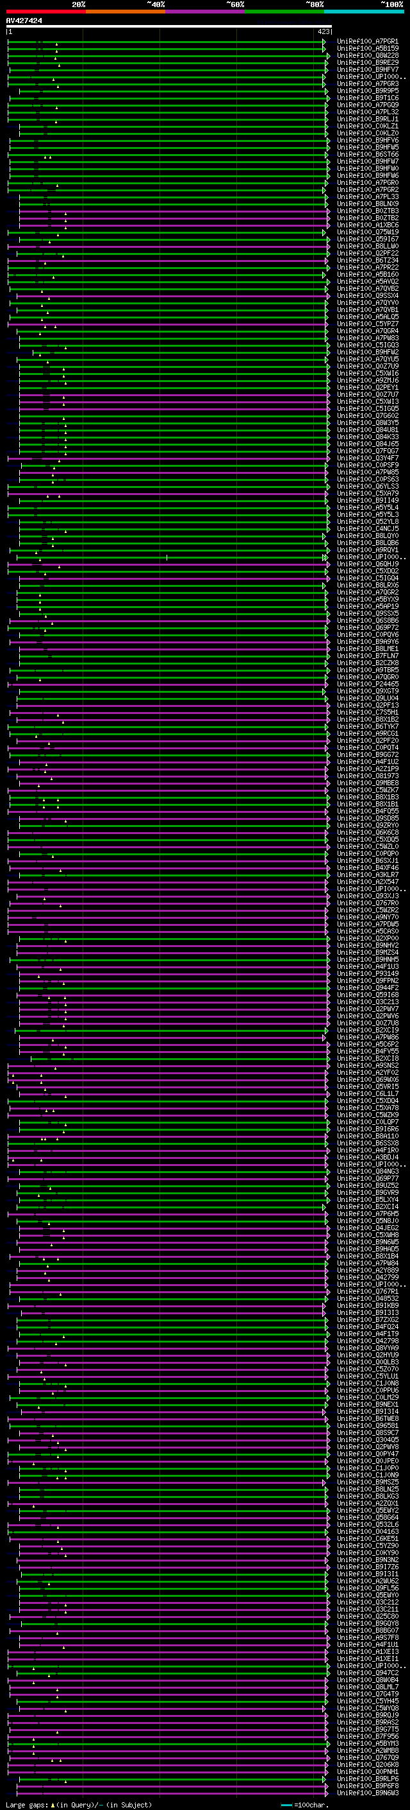Select hit label UniRef100_A9NY70

pos(368,917)
